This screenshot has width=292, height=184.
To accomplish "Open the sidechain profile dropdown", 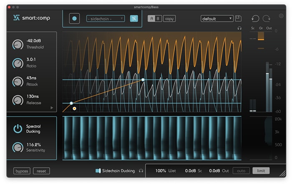I will coord(106,18).
